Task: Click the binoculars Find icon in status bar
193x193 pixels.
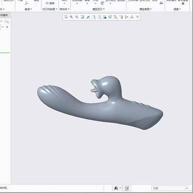Action: click(x=116, y=188)
